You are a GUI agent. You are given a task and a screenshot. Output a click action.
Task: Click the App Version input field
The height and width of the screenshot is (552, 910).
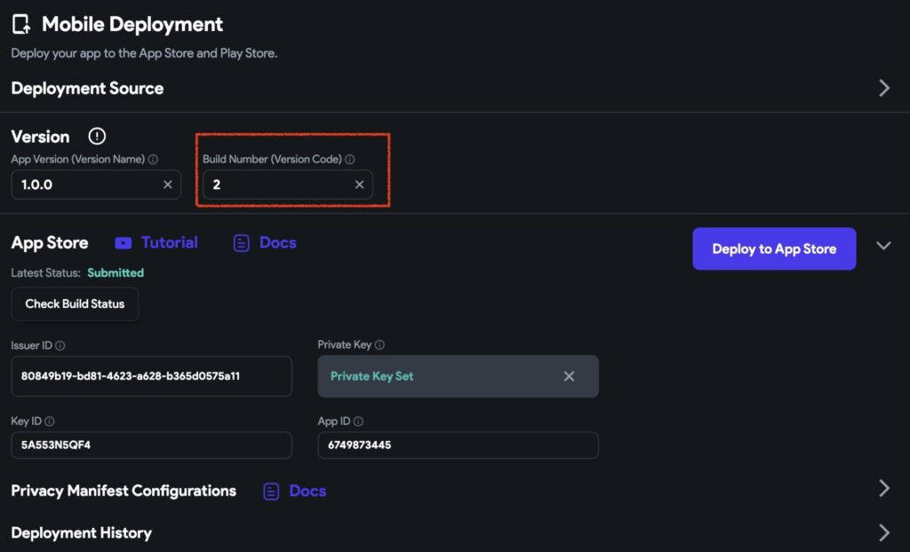pyautogui.click(x=96, y=185)
